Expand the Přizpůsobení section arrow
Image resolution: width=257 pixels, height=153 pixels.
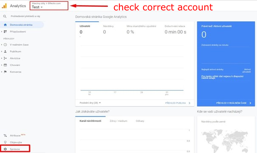2,31
